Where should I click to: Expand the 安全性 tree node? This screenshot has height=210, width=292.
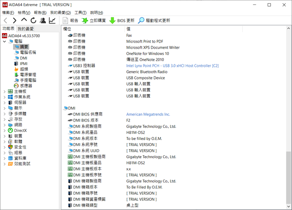pyautogui.click(x=4, y=147)
